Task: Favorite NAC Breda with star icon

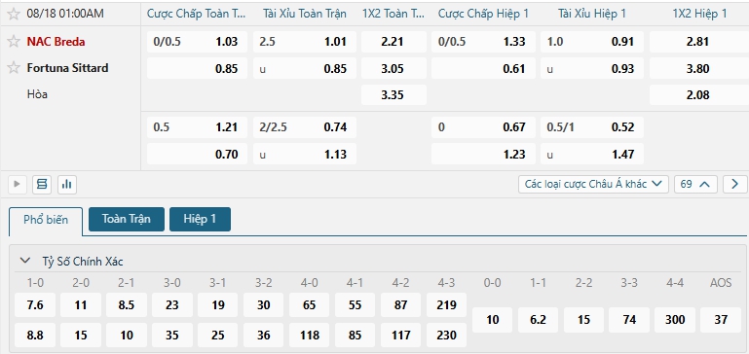Action: (14, 42)
